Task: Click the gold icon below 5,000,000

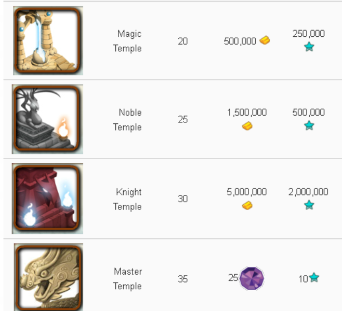Action: tap(247, 205)
